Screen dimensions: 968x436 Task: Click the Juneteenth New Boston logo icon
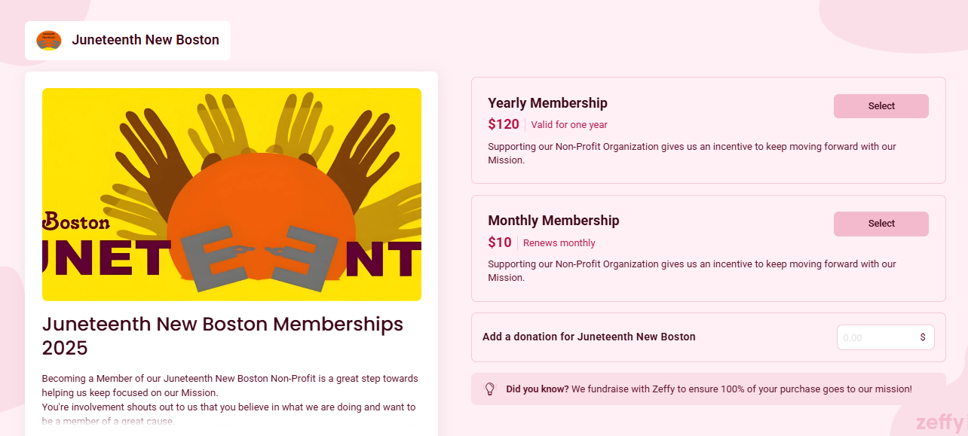(48, 40)
